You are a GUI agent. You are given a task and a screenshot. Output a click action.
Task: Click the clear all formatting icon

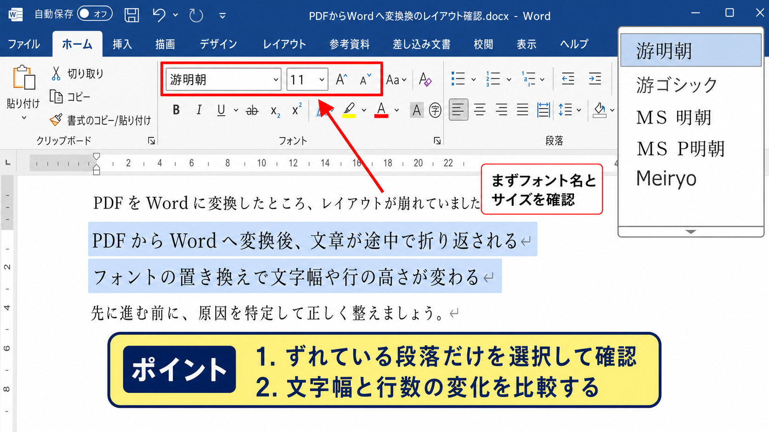pos(425,79)
